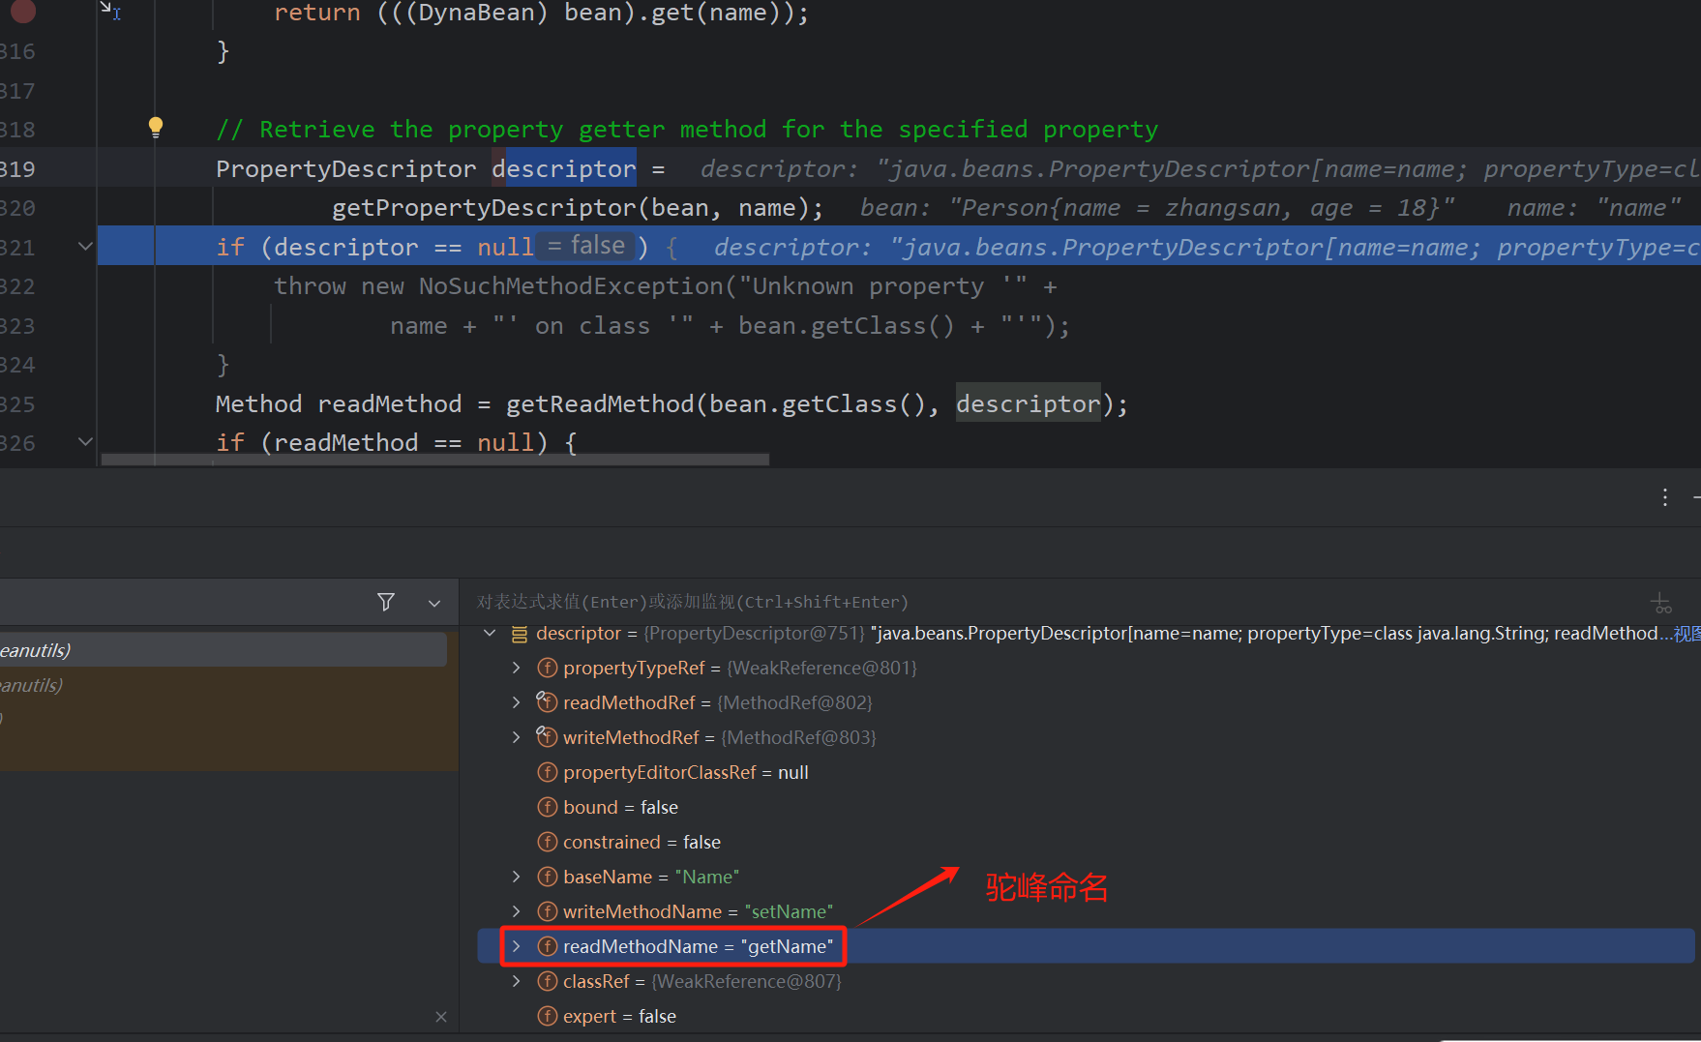The height and width of the screenshot is (1042, 1701).
Task: Click the field icon beside readMethodName
Action: coord(548,946)
